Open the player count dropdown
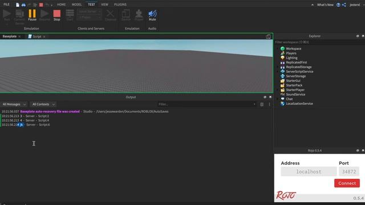The height and width of the screenshot is (205, 365). (x=90, y=17)
